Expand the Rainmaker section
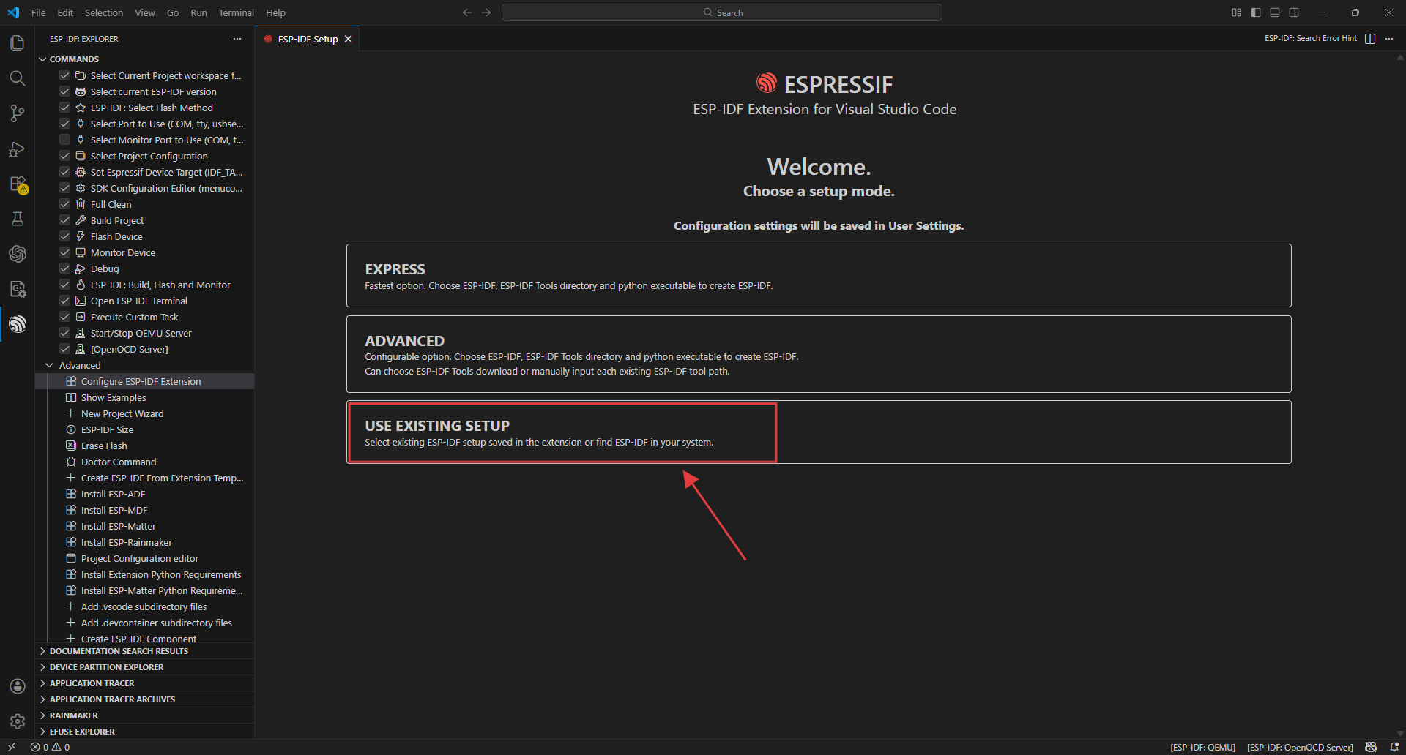1406x755 pixels. 144,715
